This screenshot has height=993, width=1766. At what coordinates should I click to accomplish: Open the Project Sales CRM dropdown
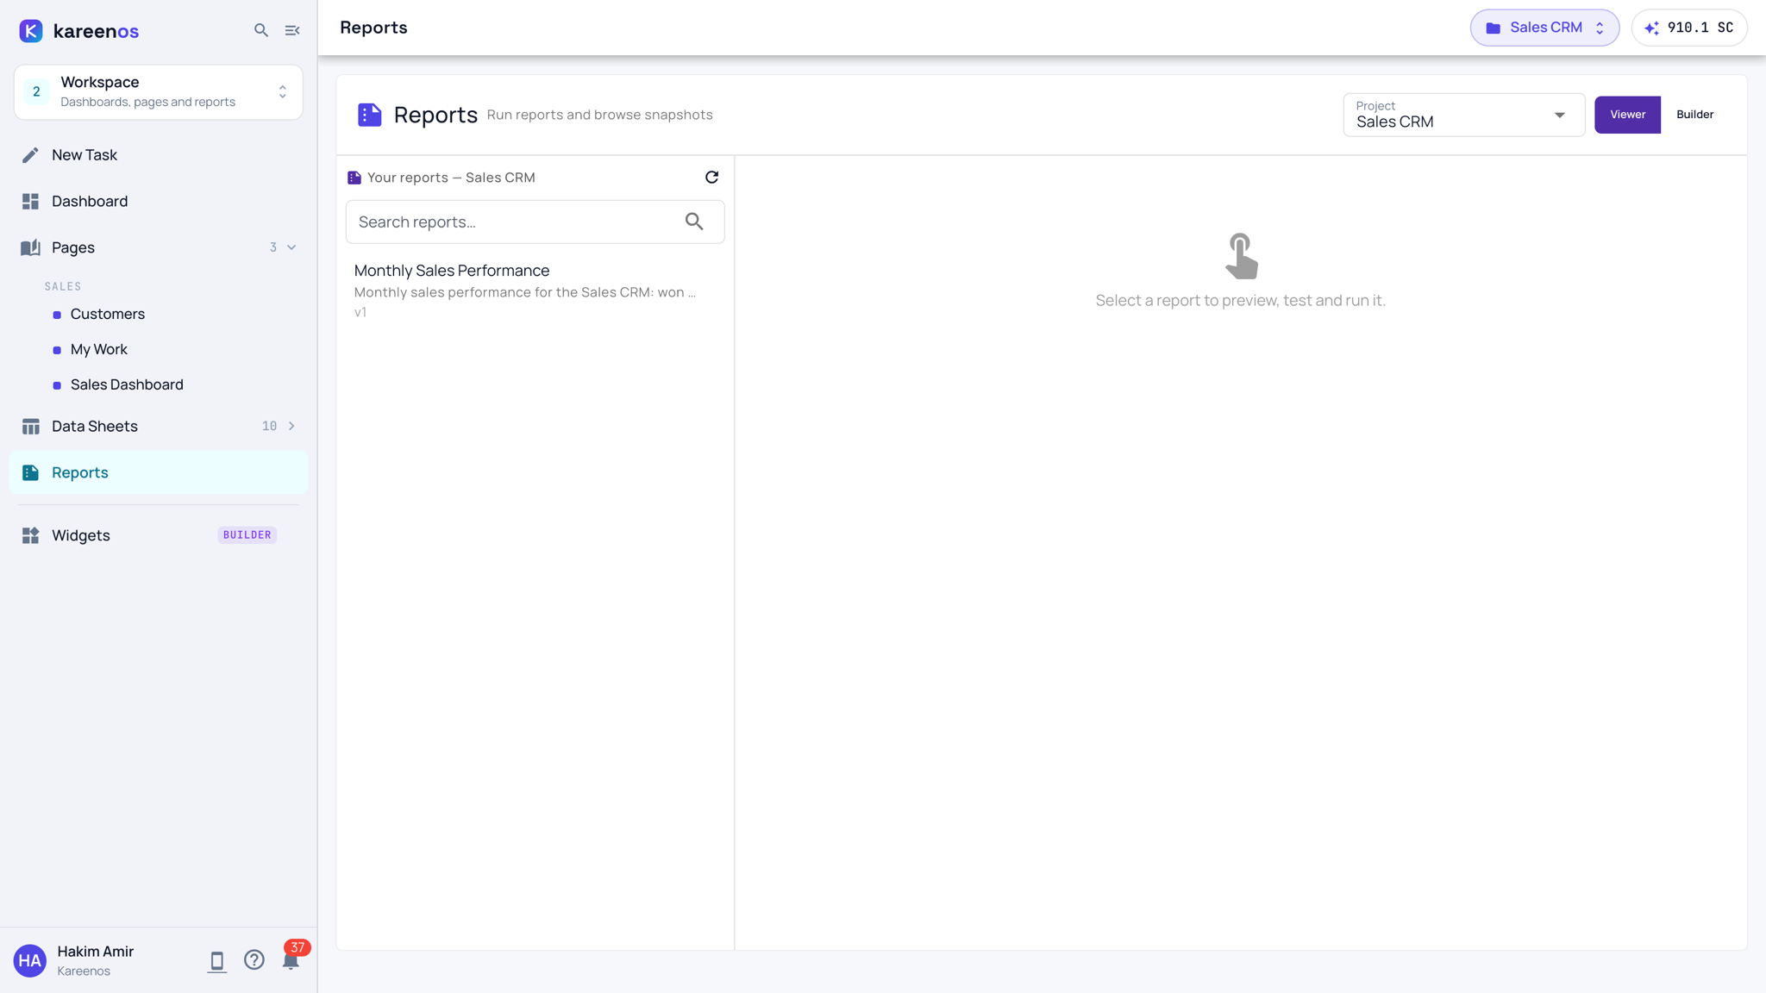point(1463,115)
